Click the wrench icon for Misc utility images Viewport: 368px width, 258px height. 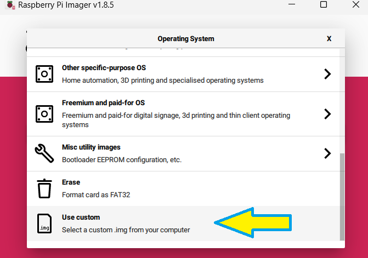pyautogui.click(x=44, y=153)
